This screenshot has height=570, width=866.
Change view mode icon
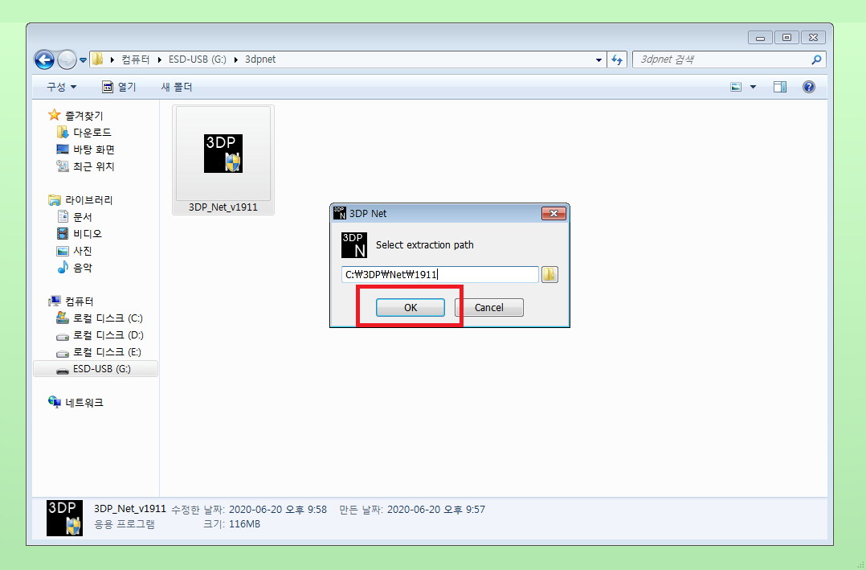click(736, 87)
